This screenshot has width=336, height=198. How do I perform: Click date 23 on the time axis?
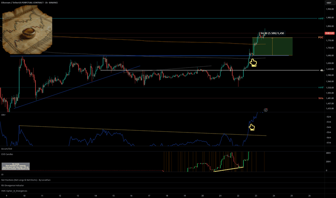tap(256, 195)
